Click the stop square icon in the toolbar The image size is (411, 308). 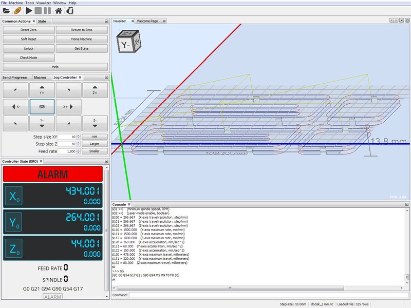[38, 11]
